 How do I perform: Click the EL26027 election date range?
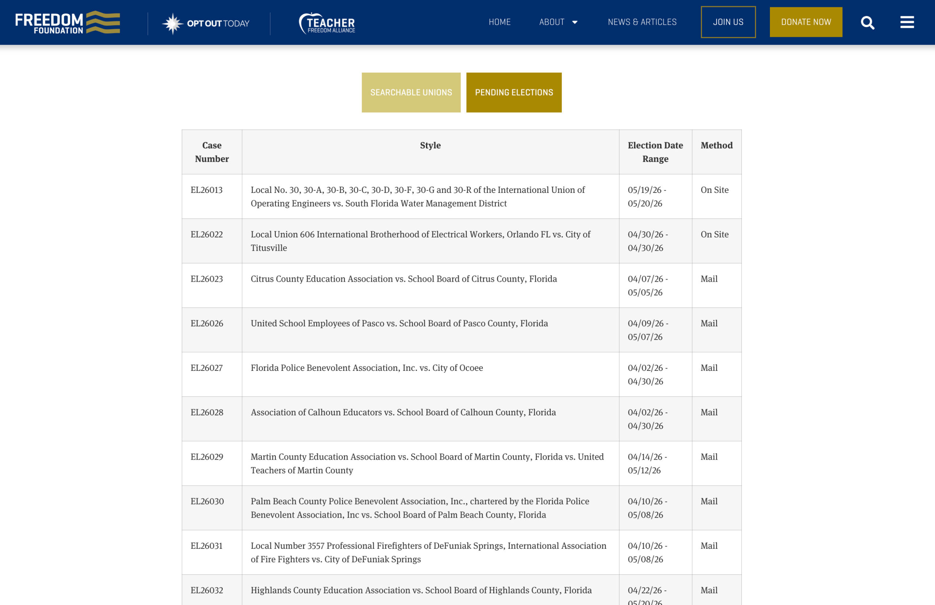[x=648, y=374]
